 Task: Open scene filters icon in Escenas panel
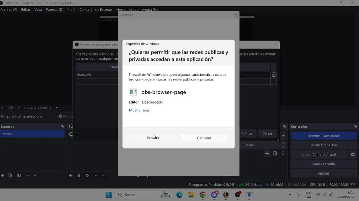coord(19,175)
